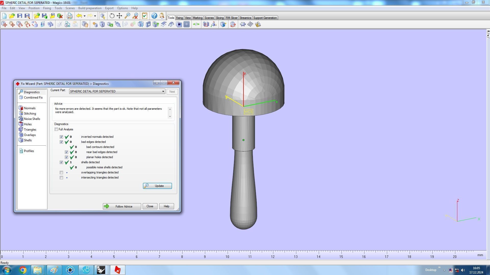Viewport: 490px width, 275px height.
Task: Click the Zoom magnifier icon
Action: point(127,16)
